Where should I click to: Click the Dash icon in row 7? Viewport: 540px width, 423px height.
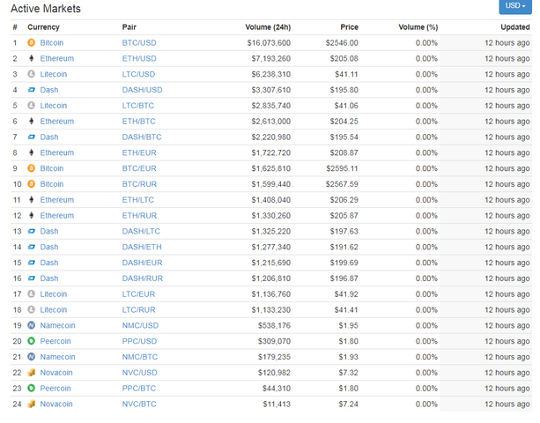coord(32,137)
